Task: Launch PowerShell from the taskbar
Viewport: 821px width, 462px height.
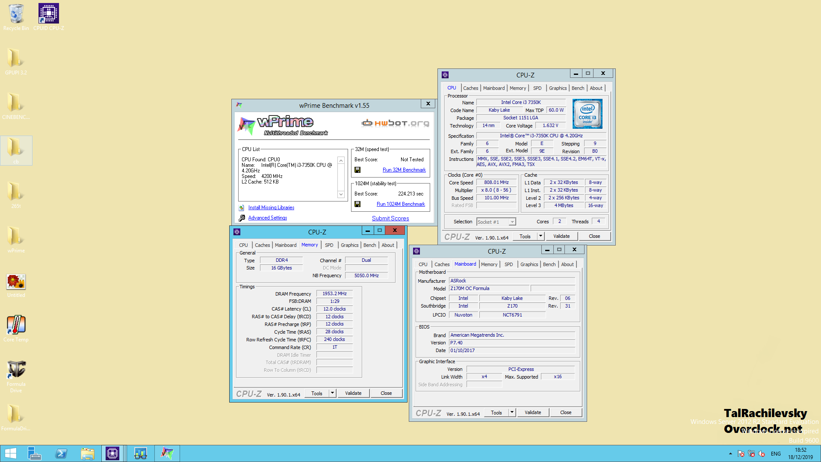Action: pyautogui.click(x=61, y=453)
